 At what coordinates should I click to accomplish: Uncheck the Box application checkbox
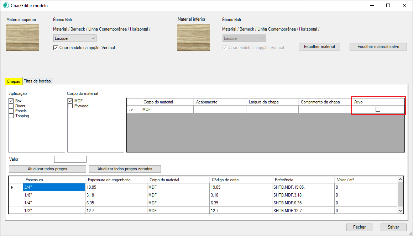[x=11, y=101]
